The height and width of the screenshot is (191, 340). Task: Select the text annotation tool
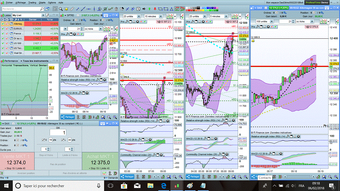point(138,9)
